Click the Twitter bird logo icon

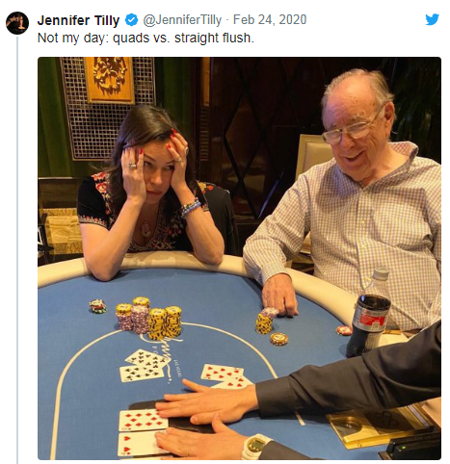[x=432, y=19]
